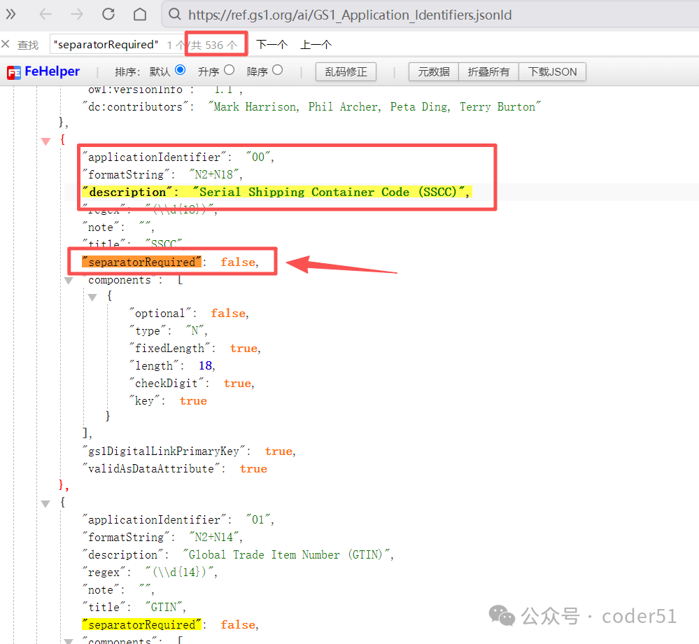Click the "optional" key in components
This screenshot has height=644, width=699.
click(x=160, y=314)
